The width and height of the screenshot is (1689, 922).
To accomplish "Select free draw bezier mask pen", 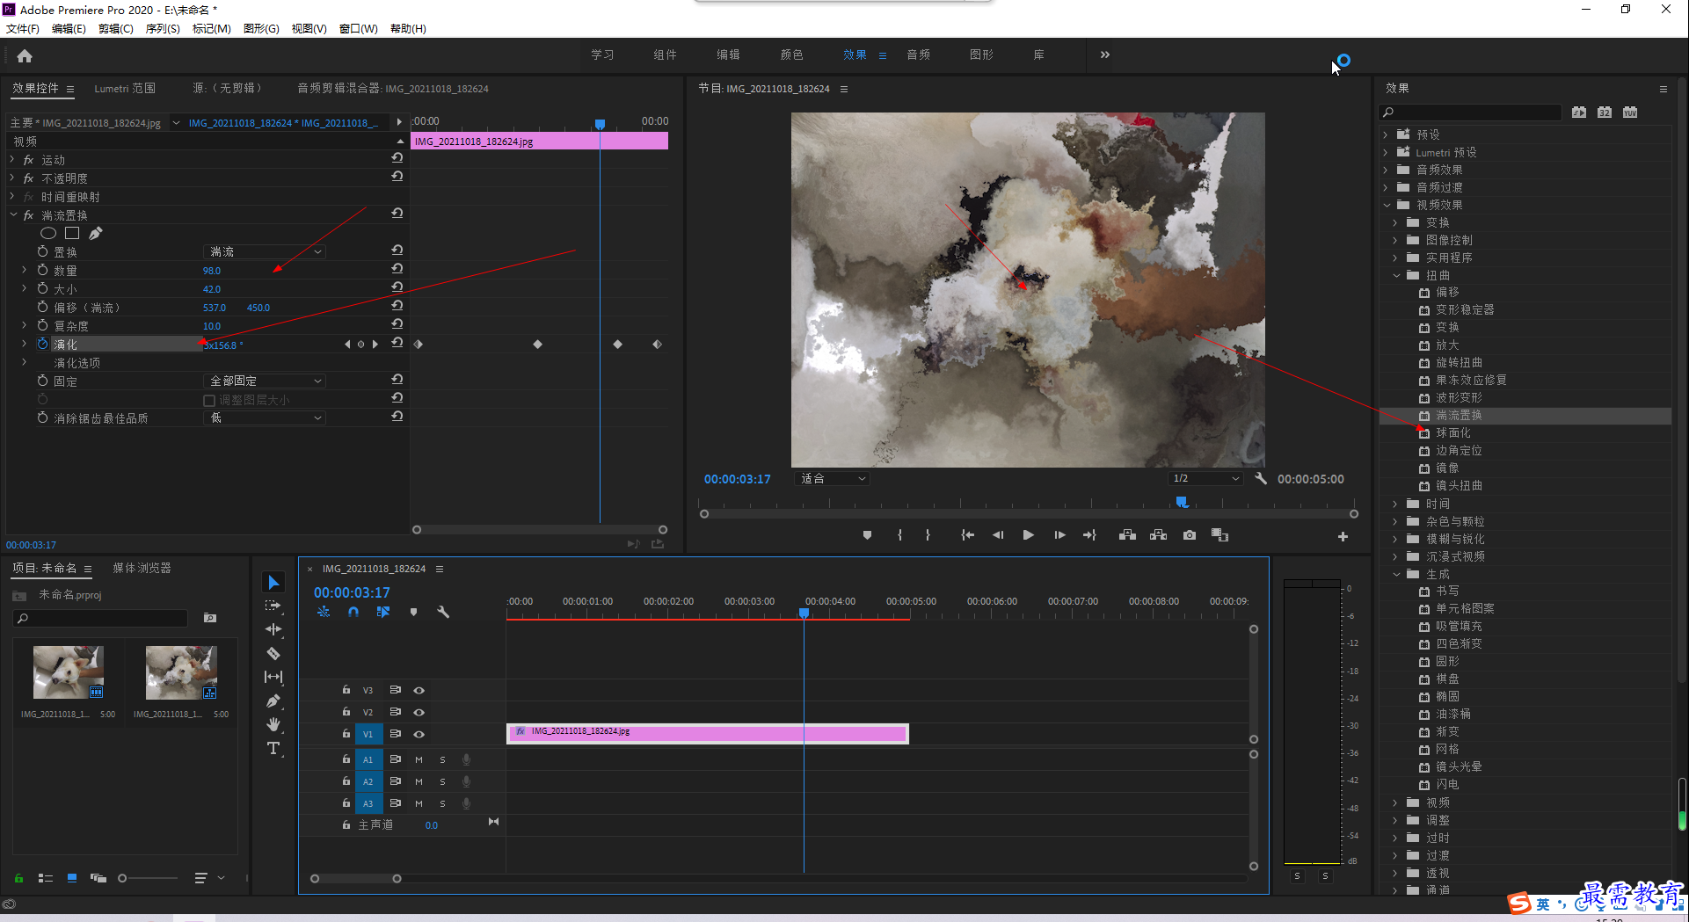I will [95, 233].
